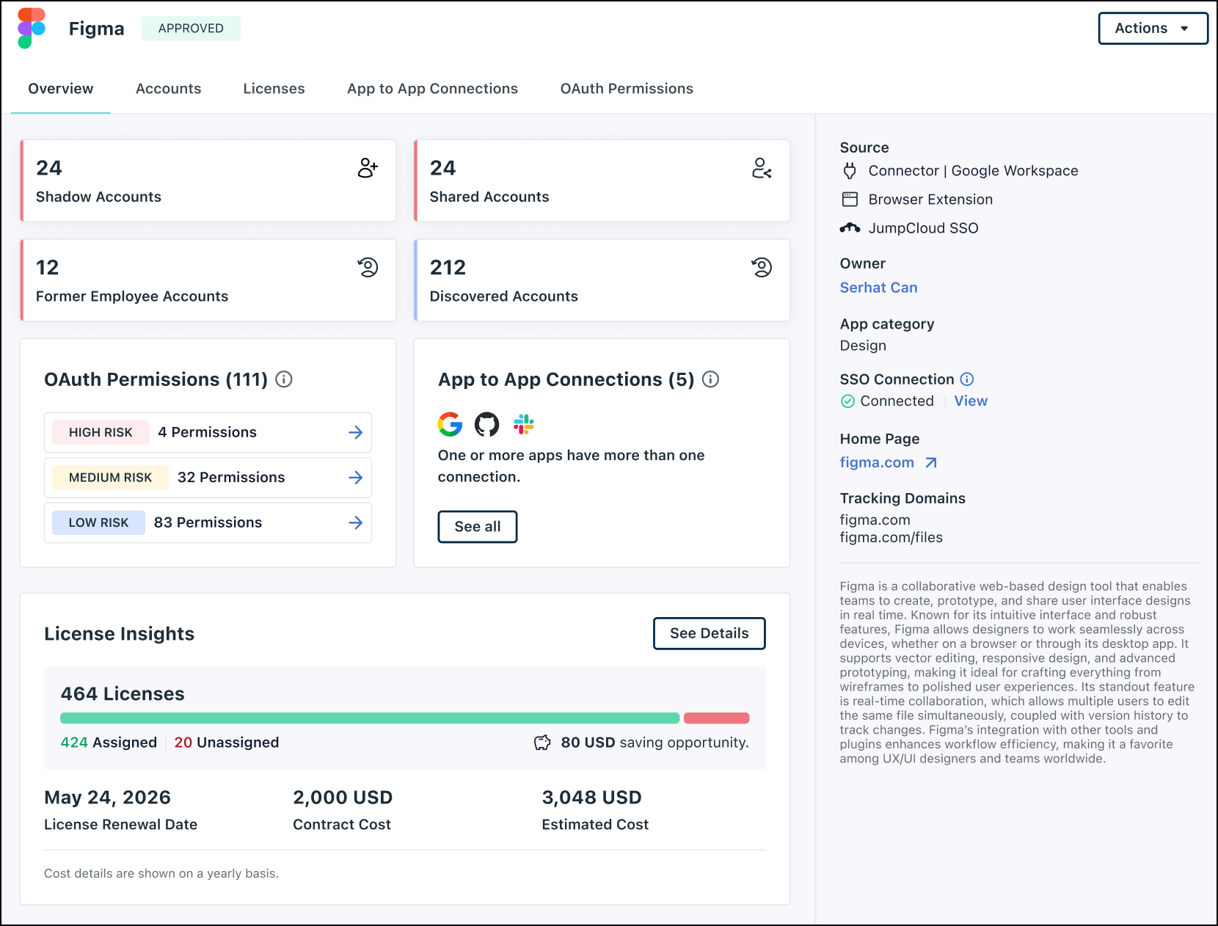Switch to the Accounts tab
This screenshot has width=1218, height=926.
(168, 88)
